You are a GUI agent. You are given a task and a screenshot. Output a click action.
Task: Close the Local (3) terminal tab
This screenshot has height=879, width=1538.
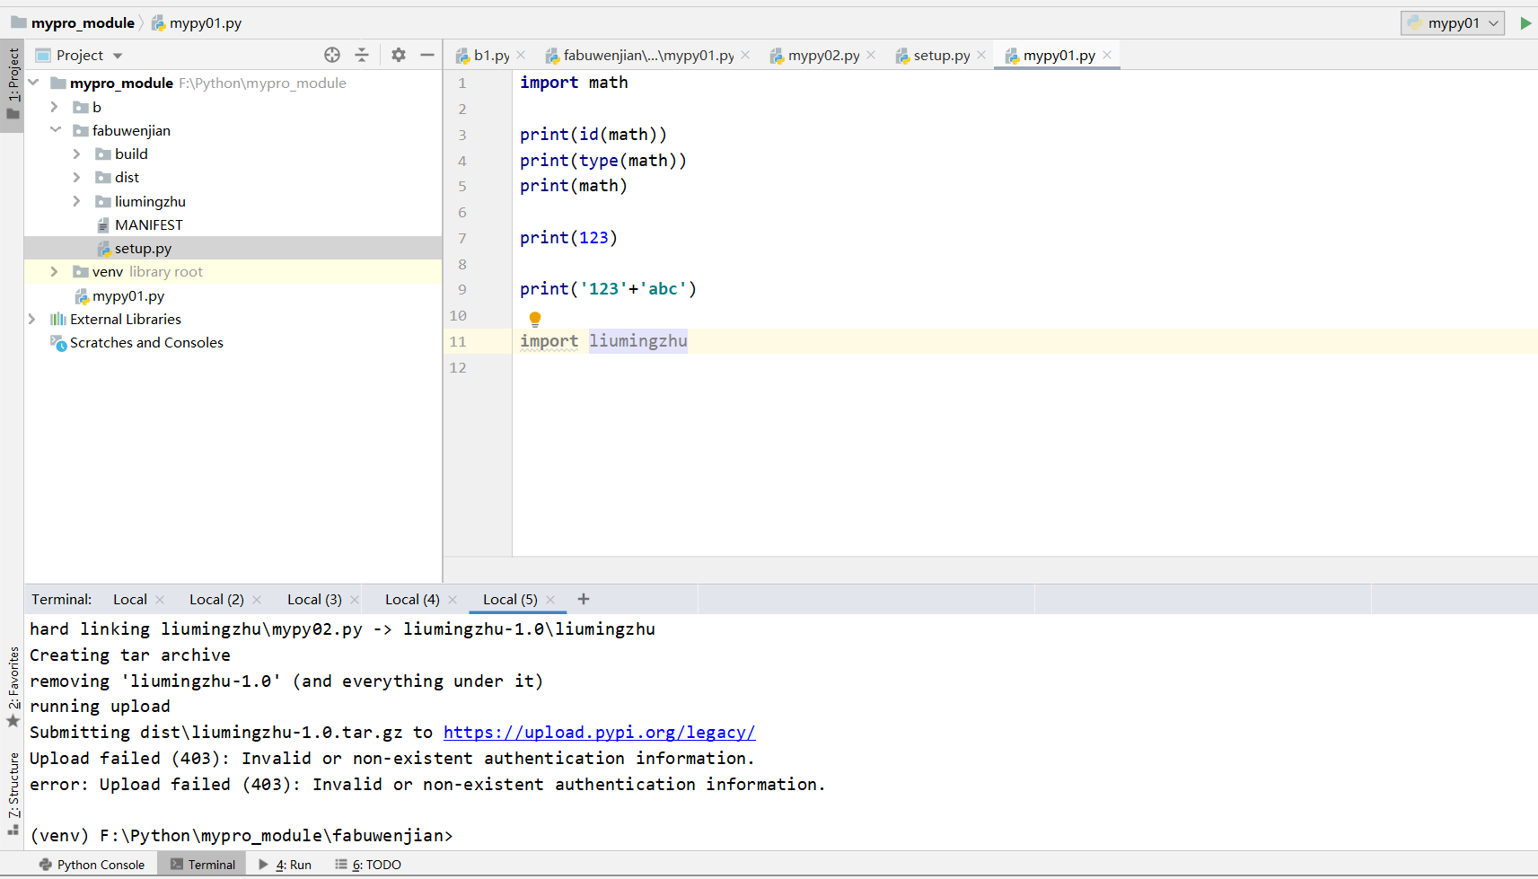pyautogui.click(x=355, y=600)
